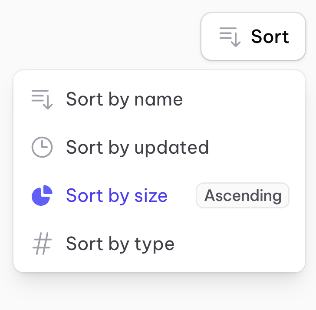
Task: Click the hash icon for Sort by type
Action: tap(42, 244)
